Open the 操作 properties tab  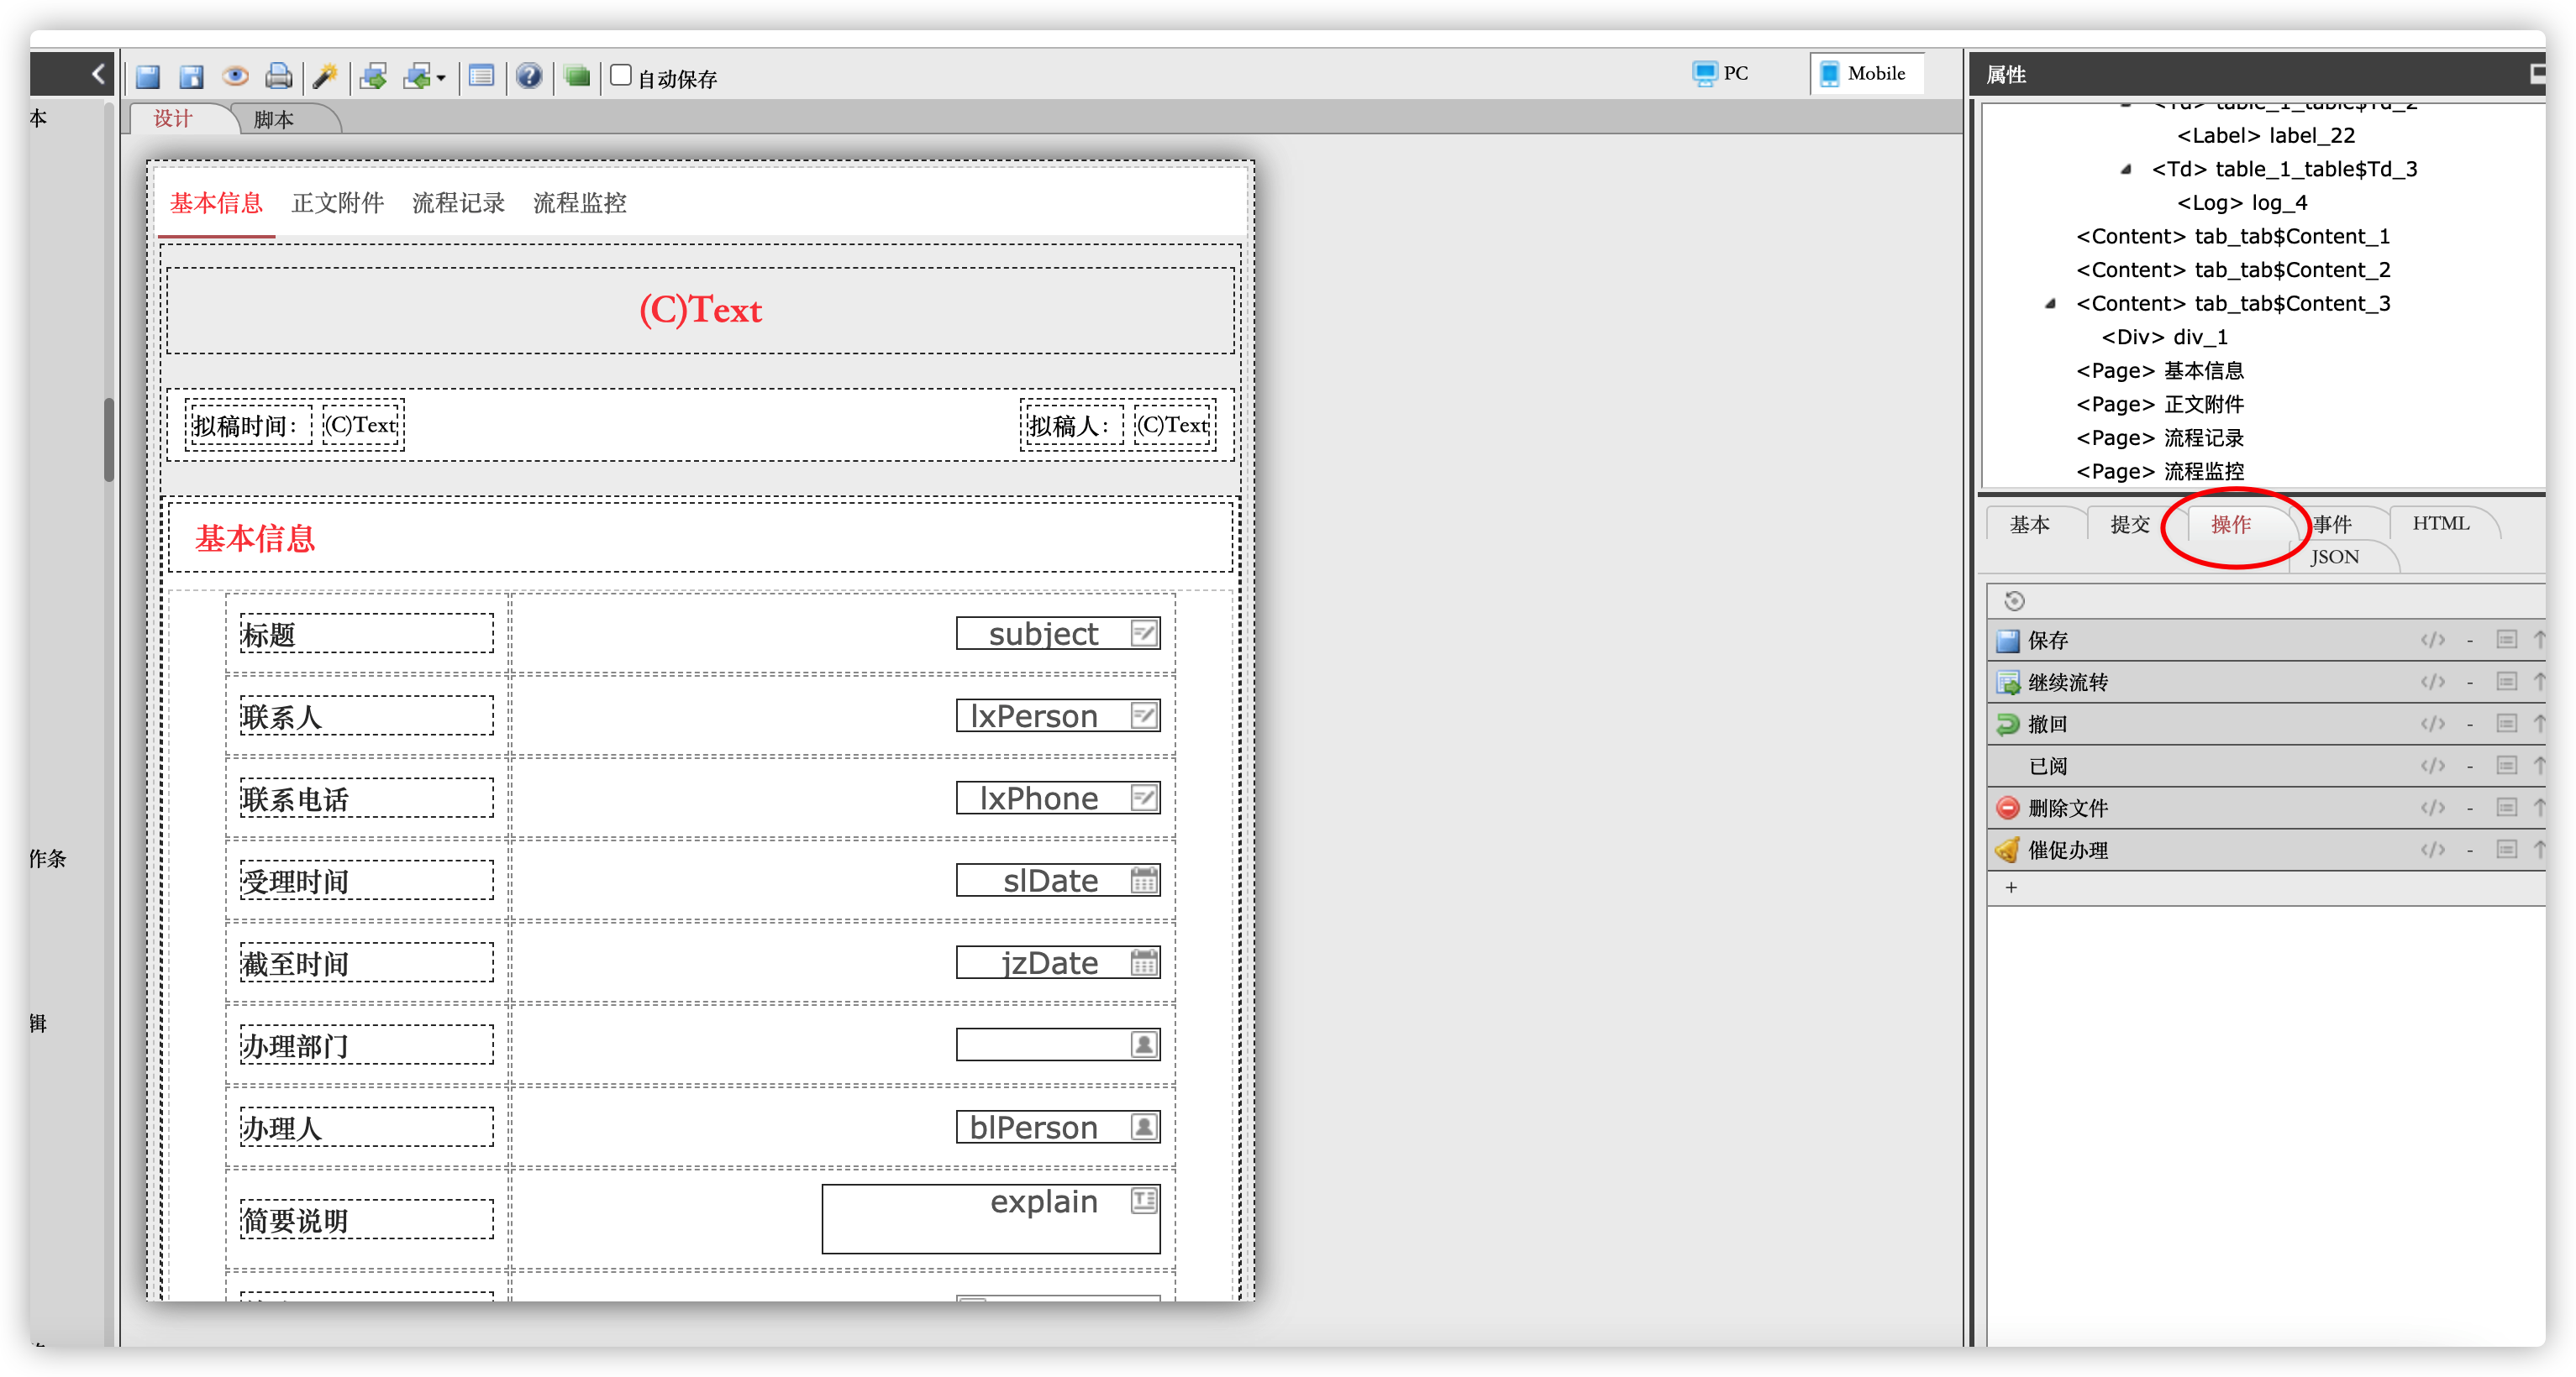(x=2231, y=525)
